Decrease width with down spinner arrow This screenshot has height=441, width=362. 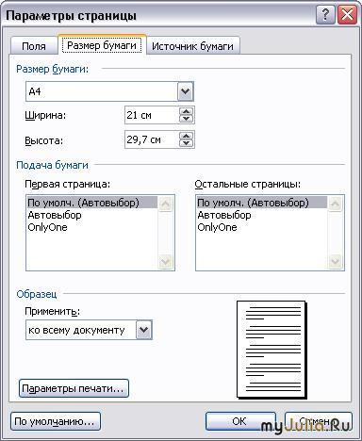[187, 119]
